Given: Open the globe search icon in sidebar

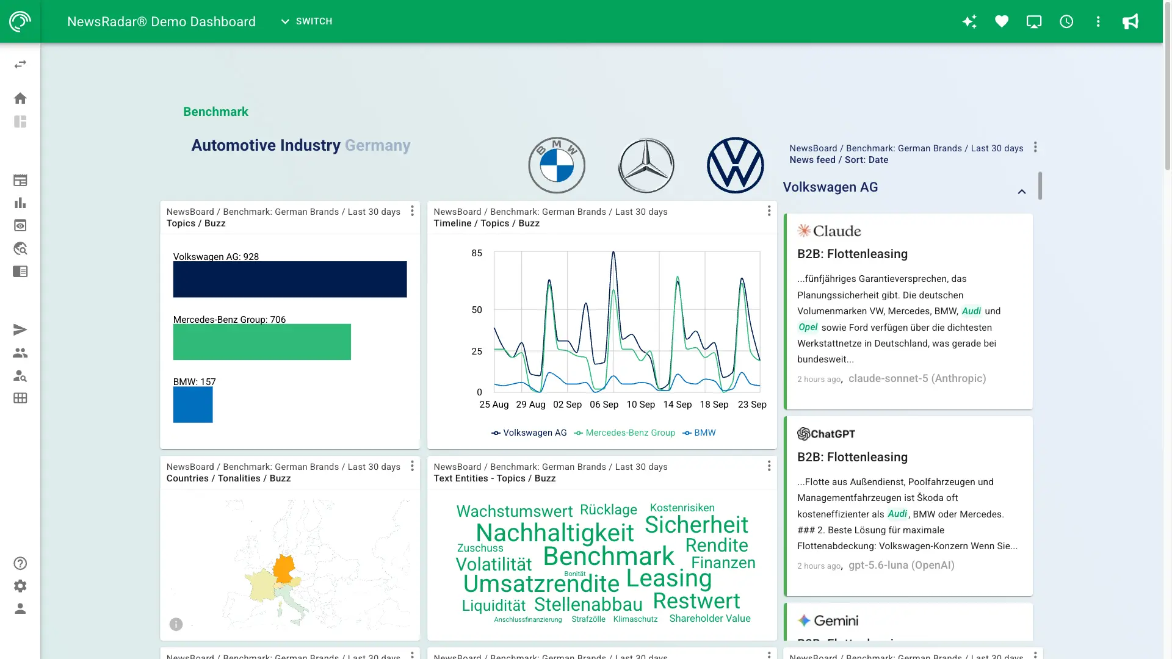Looking at the screenshot, I should tap(20, 248).
